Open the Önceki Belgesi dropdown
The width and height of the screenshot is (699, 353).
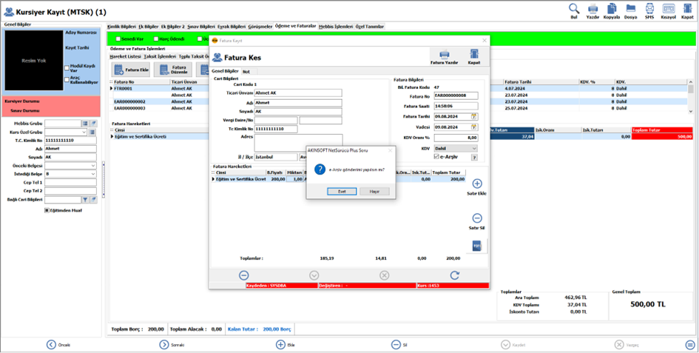(92, 166)
